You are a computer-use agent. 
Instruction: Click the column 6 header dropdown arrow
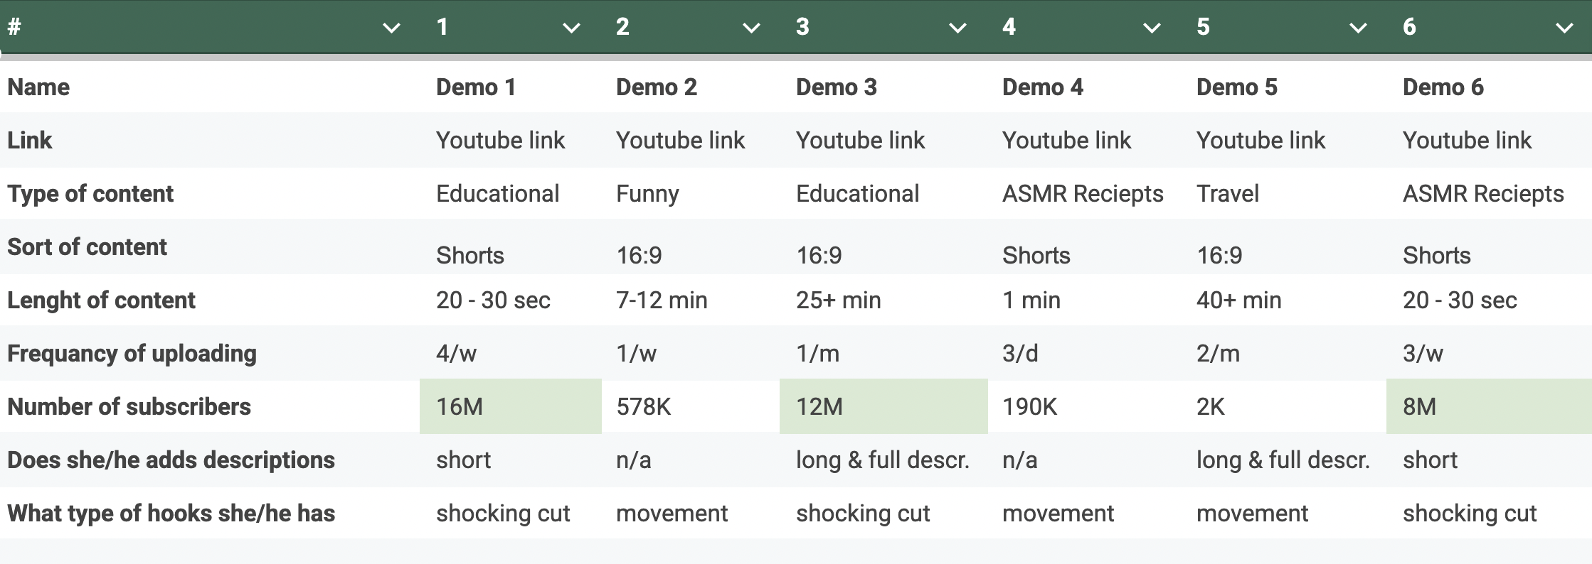pyautogui.click(x=1564, y=28)
